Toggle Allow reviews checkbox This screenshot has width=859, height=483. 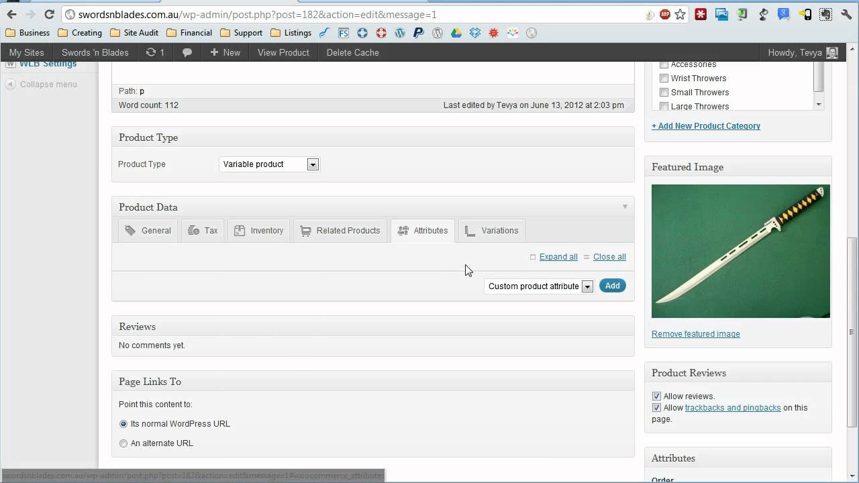coord(656,396)
